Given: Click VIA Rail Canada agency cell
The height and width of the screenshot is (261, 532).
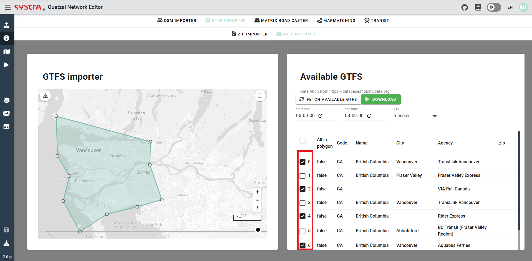Looking at the screenshot, I should 454,189.
